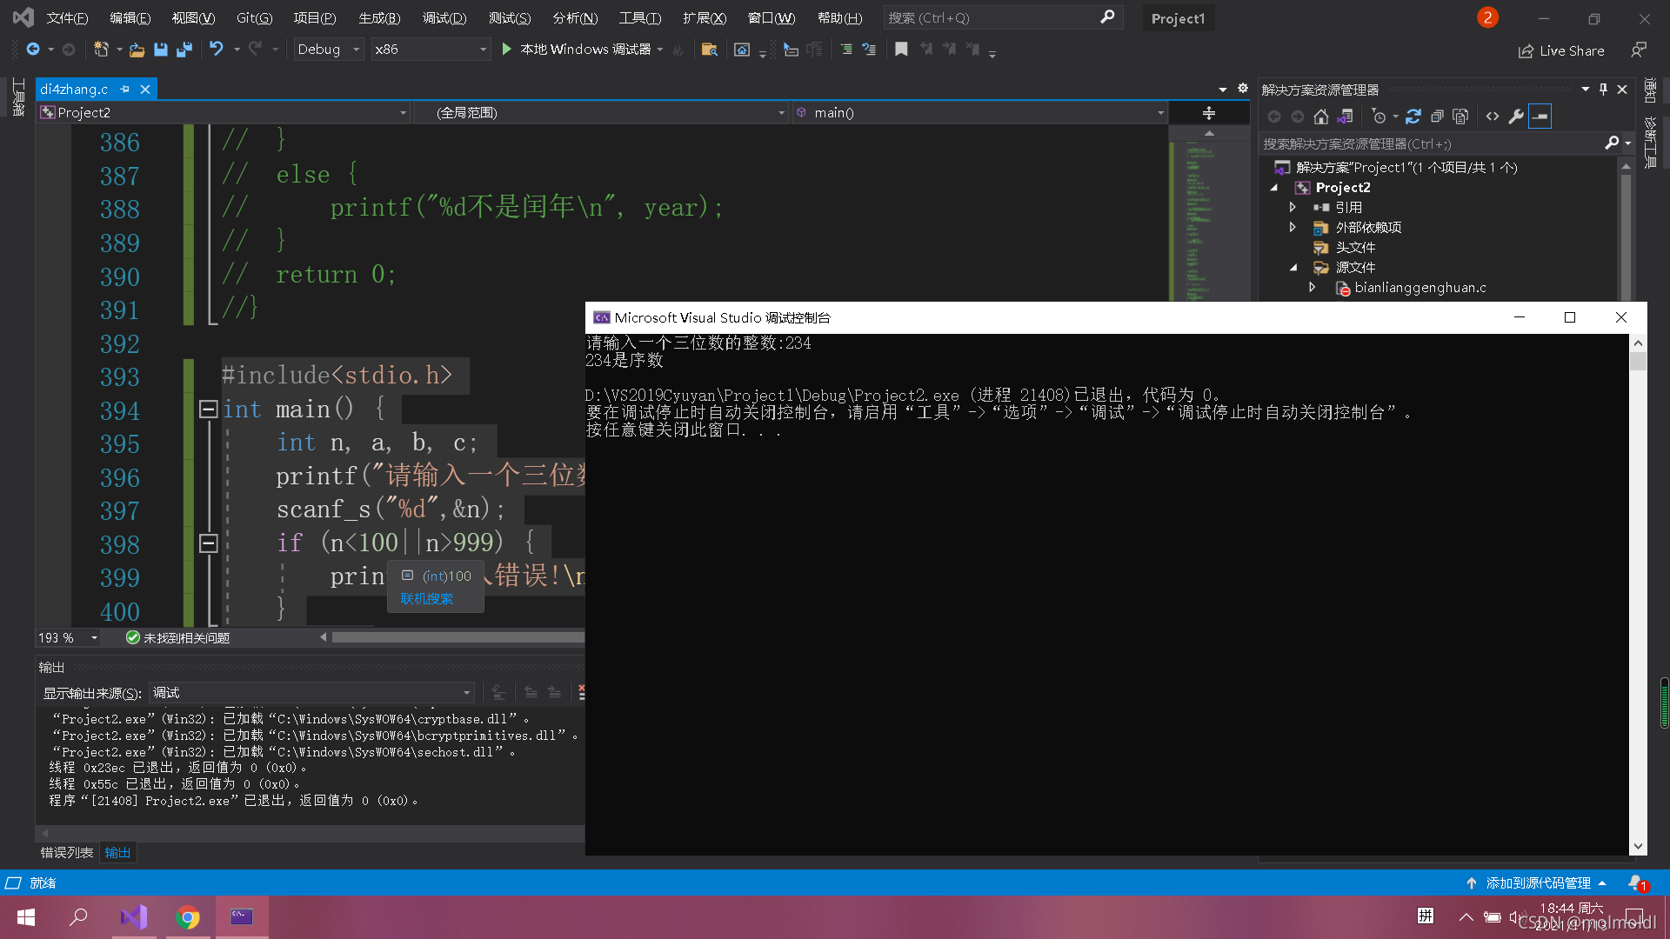Image resolution: width=1670 pixels, height=939 pixels.
Task: Refresh Solution Explorer with sync icon
Action: [x=1413, y=117]
